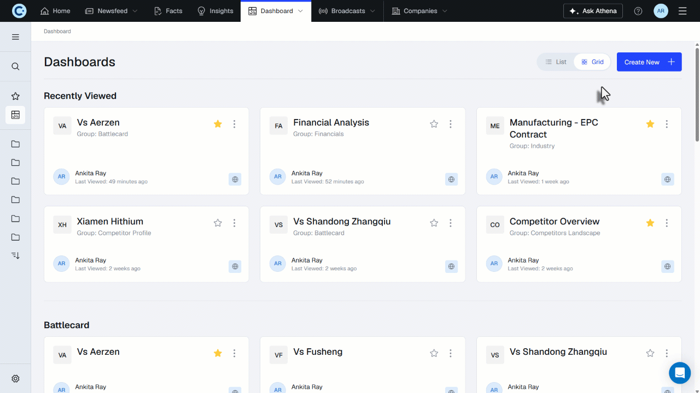Click the help question mark icon

[638, 11]
